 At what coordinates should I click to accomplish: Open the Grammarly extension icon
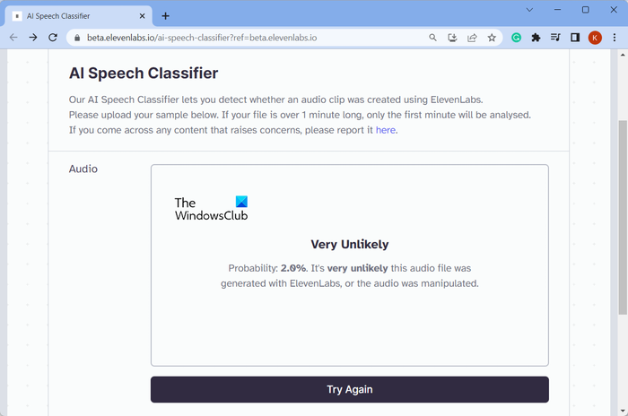click(x=517, y=38)
